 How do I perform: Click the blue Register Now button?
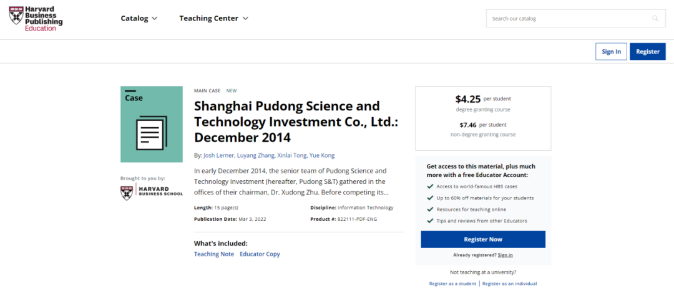[482, 239]
